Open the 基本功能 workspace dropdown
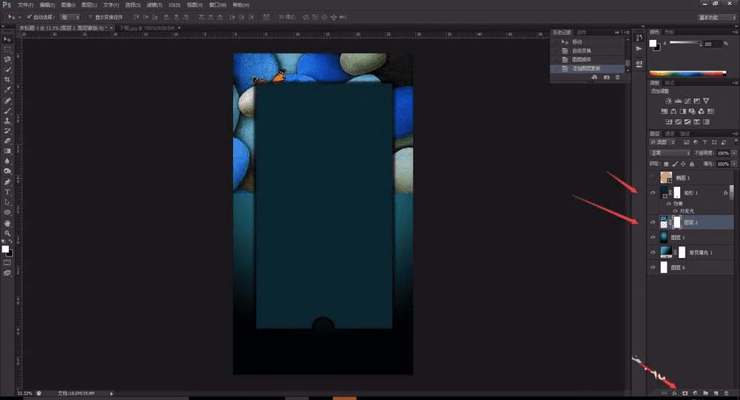740x400 pixels. coord(716,16)
